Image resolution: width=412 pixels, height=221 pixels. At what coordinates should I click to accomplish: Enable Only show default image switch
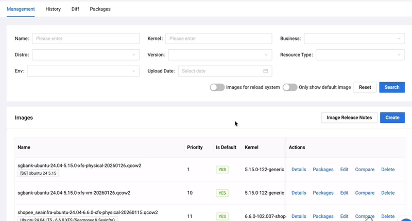pos(290,87)
